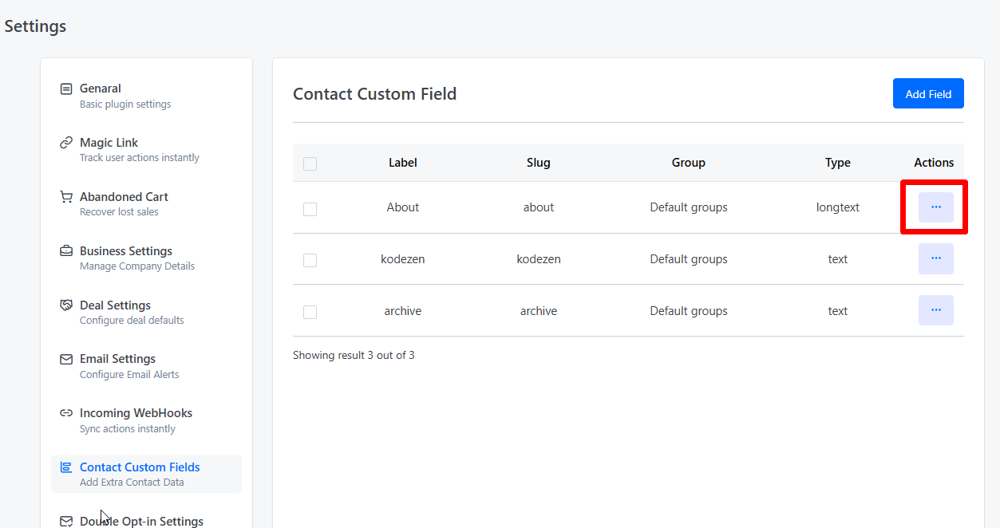Click the Double Opt-in Settings envelope icon
The height and width of the screenshot is (528, 1000).
pos(66,522)
